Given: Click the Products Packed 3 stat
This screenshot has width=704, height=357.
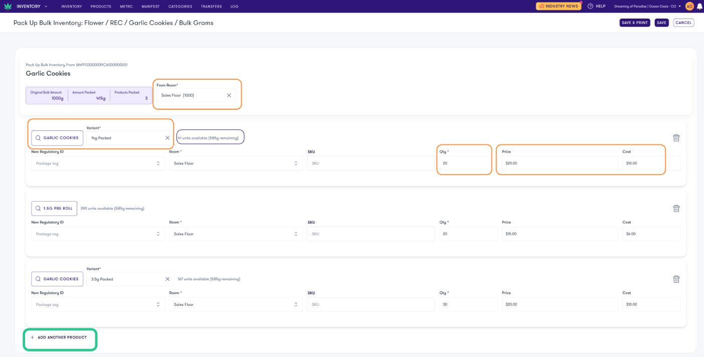Looking at the screenshot, I should [131, 95].
